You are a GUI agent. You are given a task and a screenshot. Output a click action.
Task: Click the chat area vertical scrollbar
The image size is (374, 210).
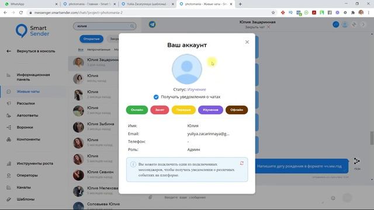click(x=372, y=138)
